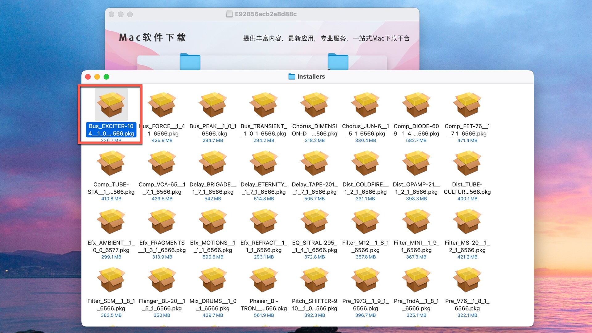The image size is (592, 333).
Task: Click the Comp_TUBE-STA file name text
Action: click(111, 188)
